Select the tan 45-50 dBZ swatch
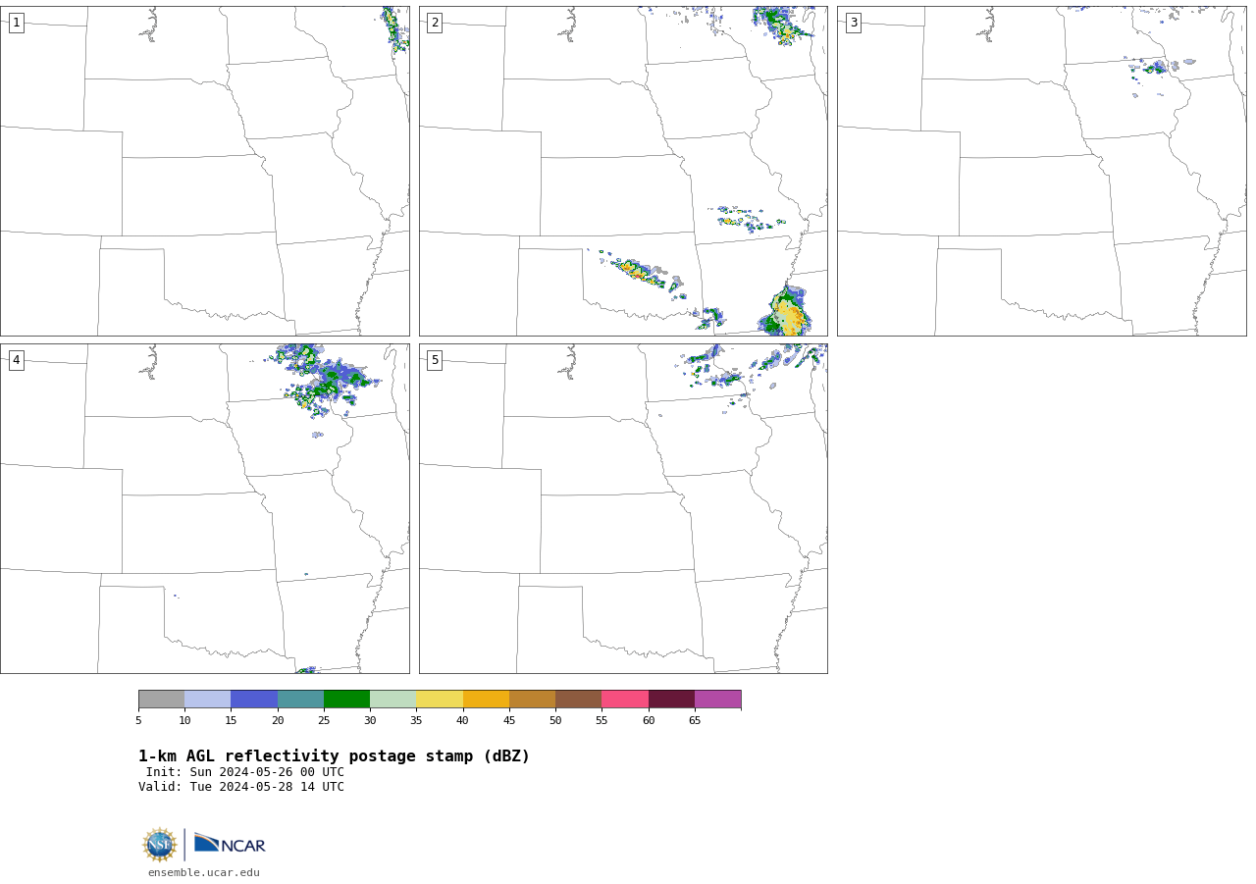This screenshot has height=884, width=1256. click(532, 700)
